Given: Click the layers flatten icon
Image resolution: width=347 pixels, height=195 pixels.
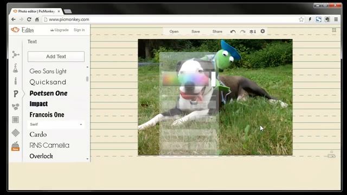Looking at the screenshot, I should [253, 31].
